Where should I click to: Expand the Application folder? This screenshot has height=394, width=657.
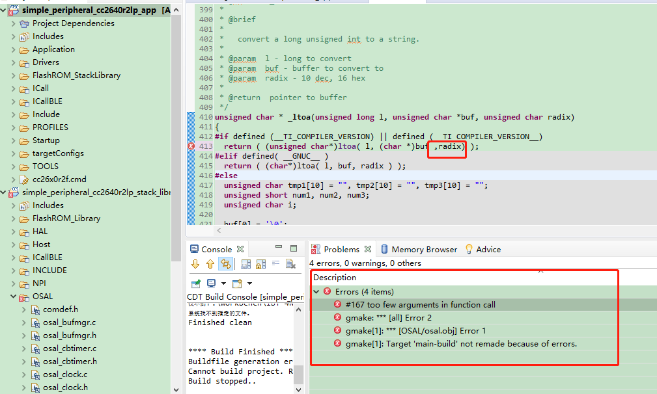coord(14,49)
